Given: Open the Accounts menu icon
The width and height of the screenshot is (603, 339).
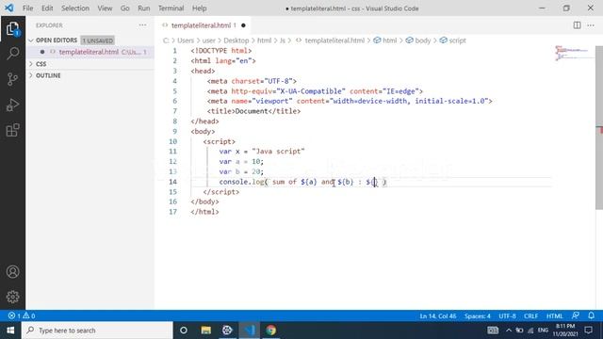Looking at the screenshot, I should coord(12,272).
